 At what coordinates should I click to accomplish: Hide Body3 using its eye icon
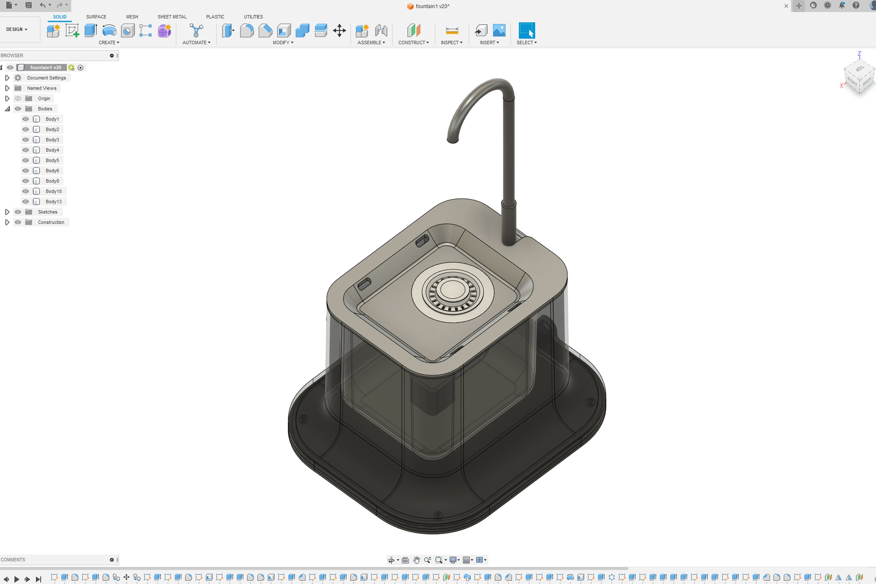pyautogui.click(x=25, y=140)
